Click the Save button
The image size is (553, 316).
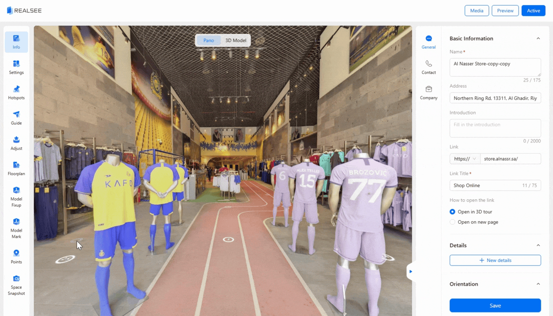click(495, 305)
